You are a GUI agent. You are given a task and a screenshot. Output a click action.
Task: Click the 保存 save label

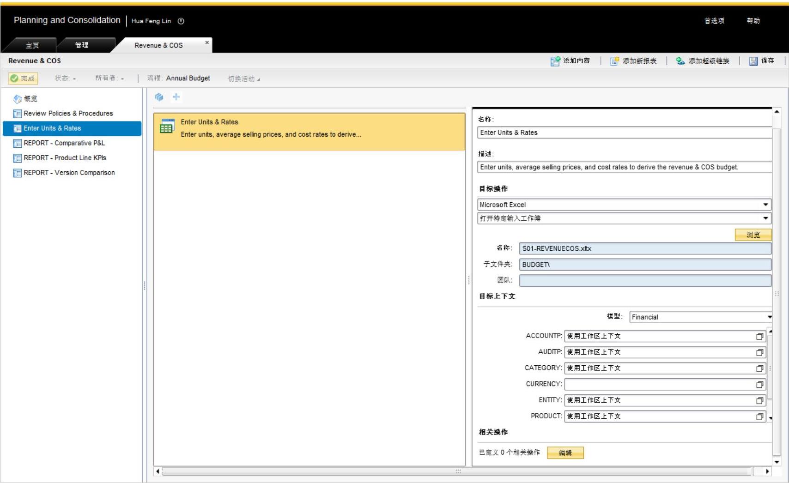click(767, 60)
